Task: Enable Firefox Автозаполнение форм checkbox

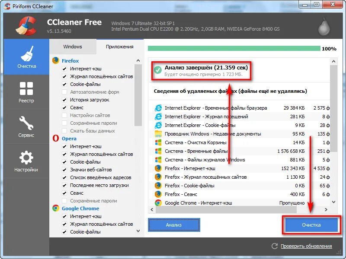Action: point(64,92)
